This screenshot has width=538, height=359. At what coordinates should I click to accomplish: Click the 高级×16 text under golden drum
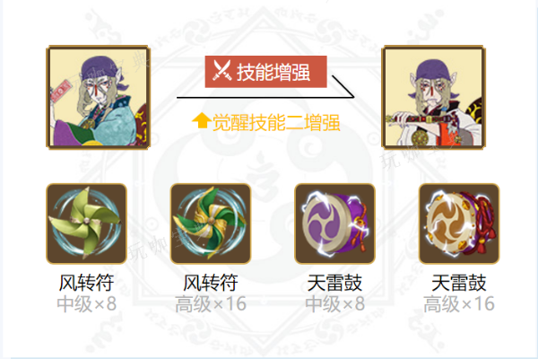(459, 303)
